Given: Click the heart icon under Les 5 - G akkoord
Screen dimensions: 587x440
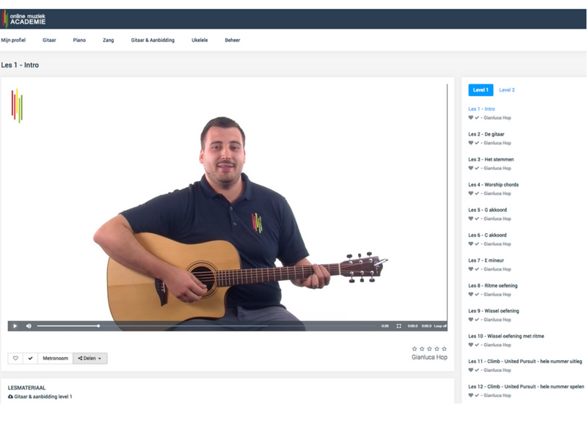Looking at the screenshot, I should click(471, 219).
